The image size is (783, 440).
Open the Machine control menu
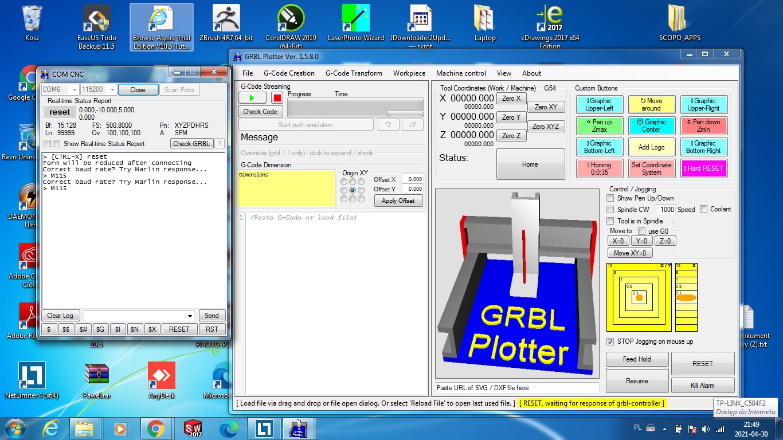tap(461, 73)
